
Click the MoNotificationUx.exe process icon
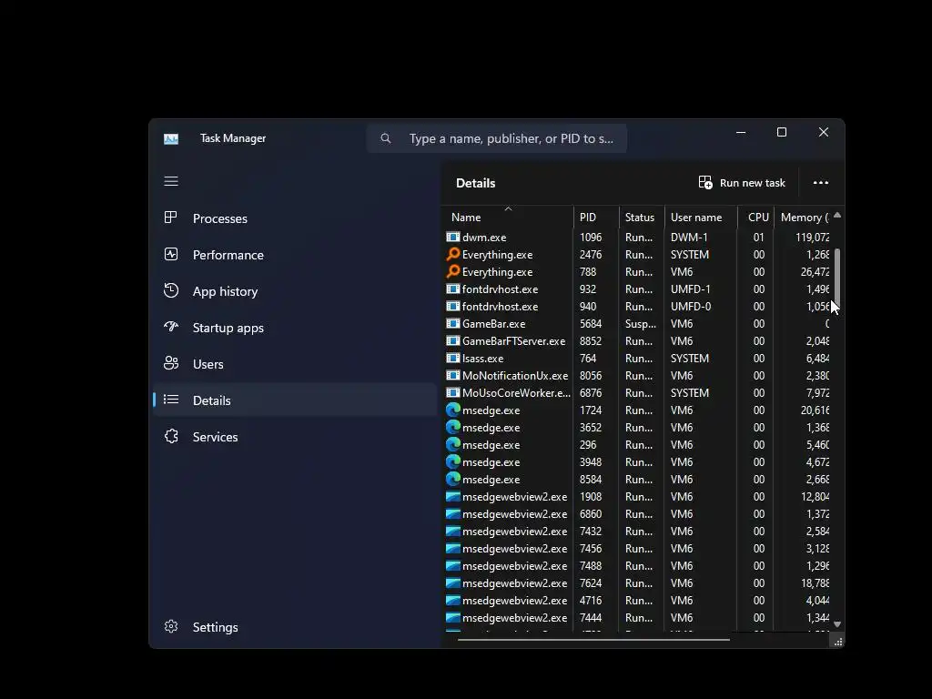point(453,375)
